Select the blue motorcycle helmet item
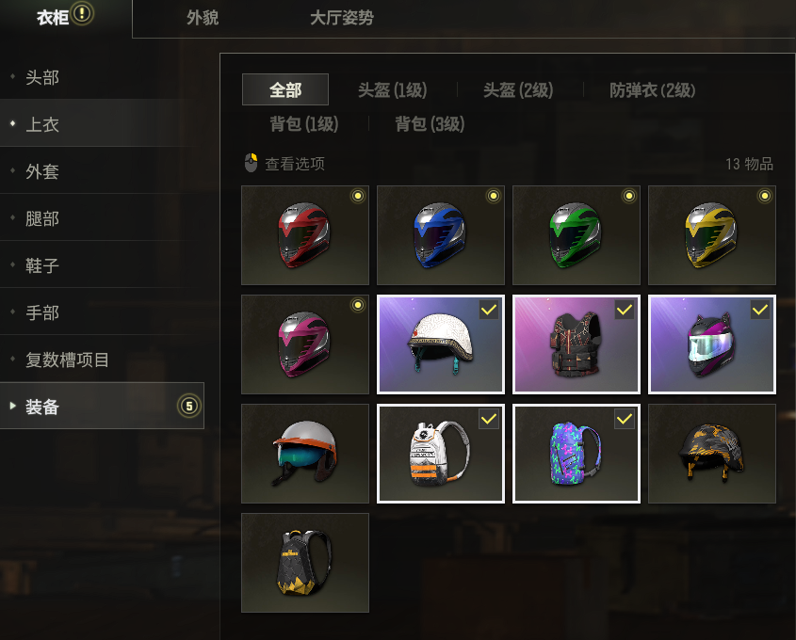796x640 pixels. click(x=441, y=235)
